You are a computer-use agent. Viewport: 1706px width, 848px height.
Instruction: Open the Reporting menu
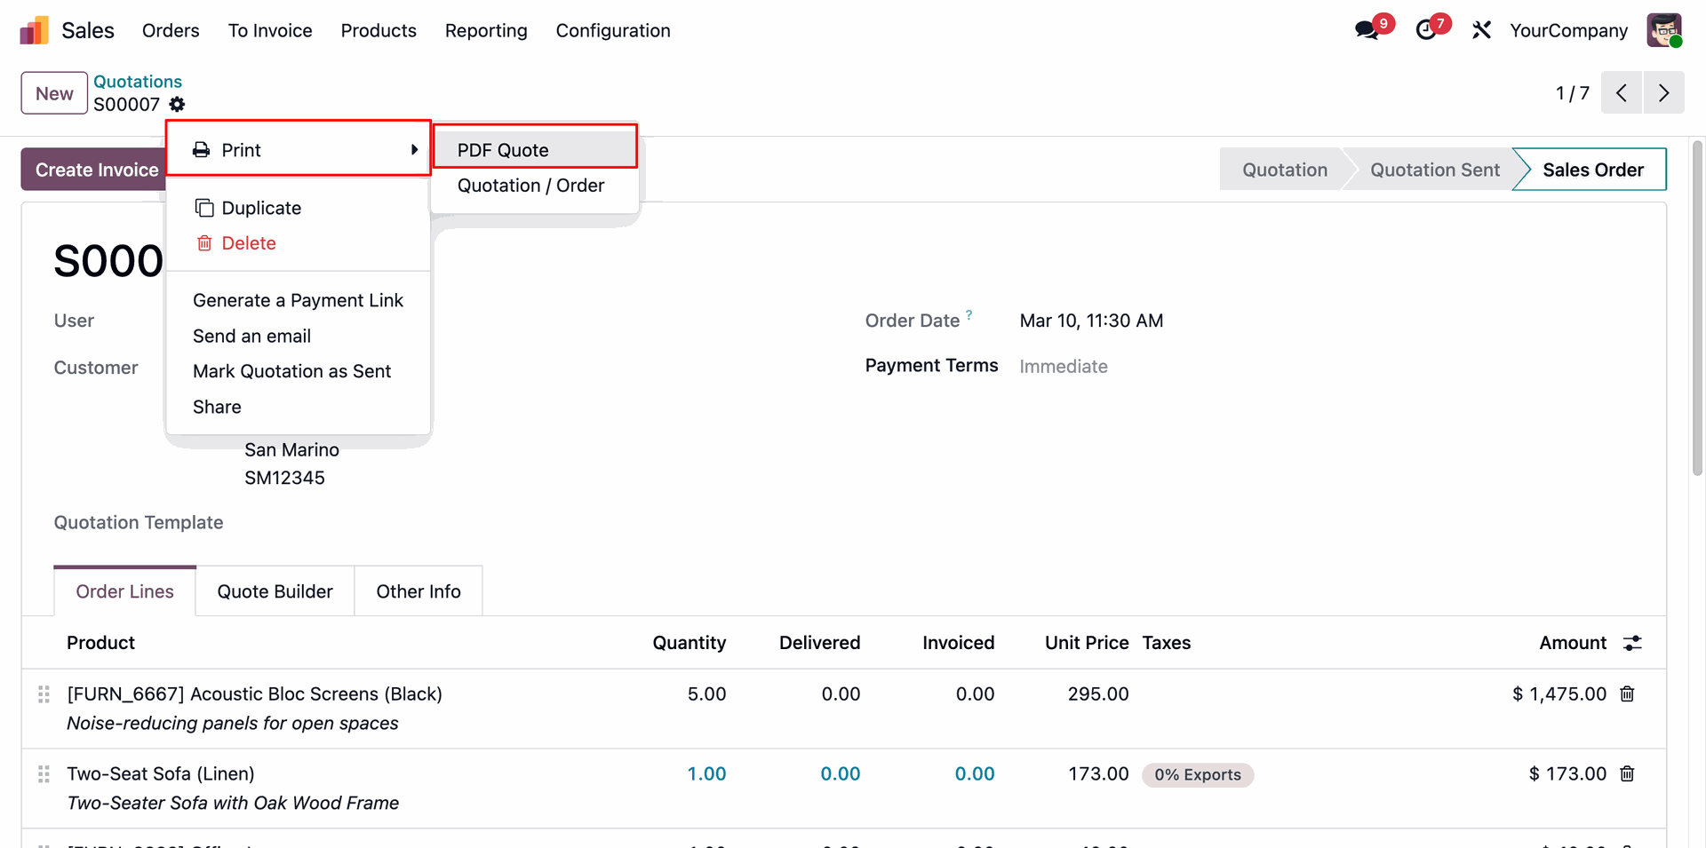tap(486, 31)
